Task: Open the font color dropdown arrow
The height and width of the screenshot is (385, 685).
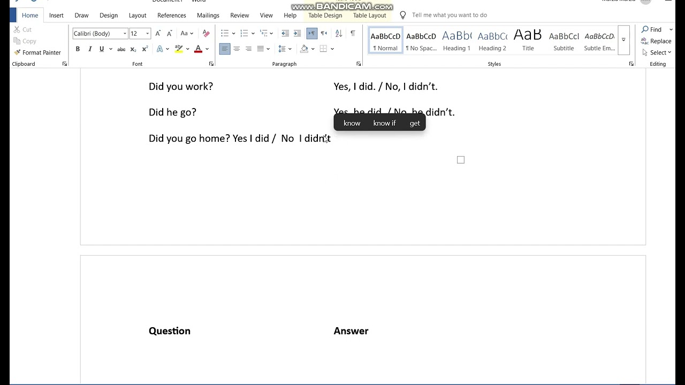Action: (207, 49)
